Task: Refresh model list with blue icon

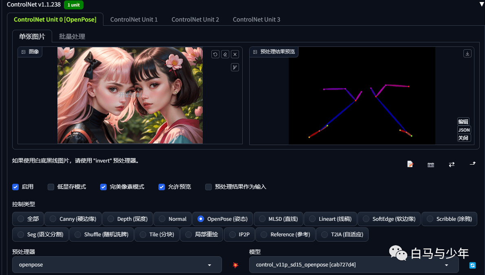Action: (x=472, y=265)
